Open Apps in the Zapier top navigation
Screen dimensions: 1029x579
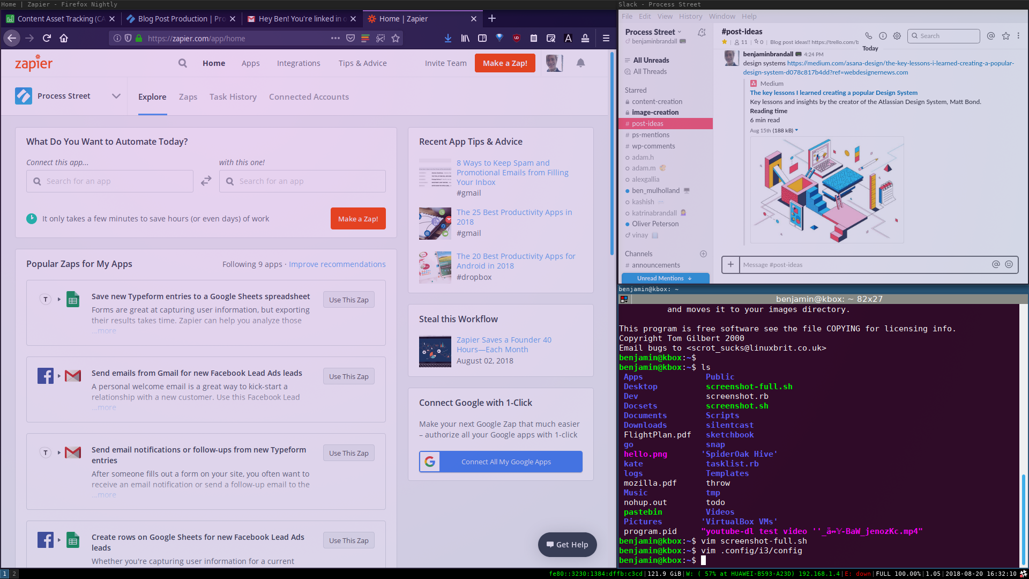click(x=250, y=63)
